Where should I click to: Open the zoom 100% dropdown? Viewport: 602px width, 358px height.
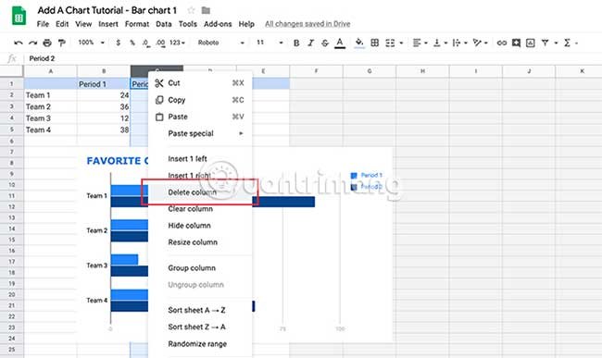(91, 43)
